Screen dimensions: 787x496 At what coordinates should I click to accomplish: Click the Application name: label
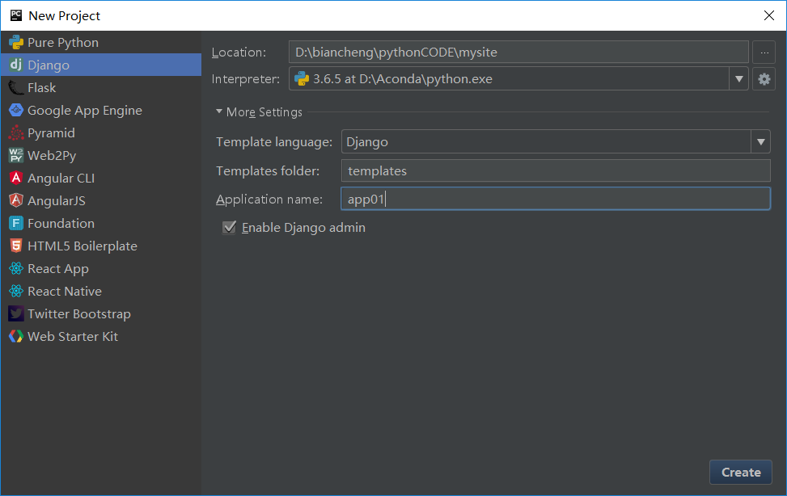click(x=269, y=199)
